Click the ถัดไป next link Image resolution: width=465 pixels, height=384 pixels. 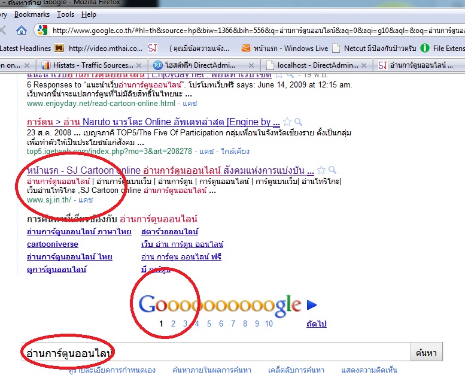click(x=317, y=323)
